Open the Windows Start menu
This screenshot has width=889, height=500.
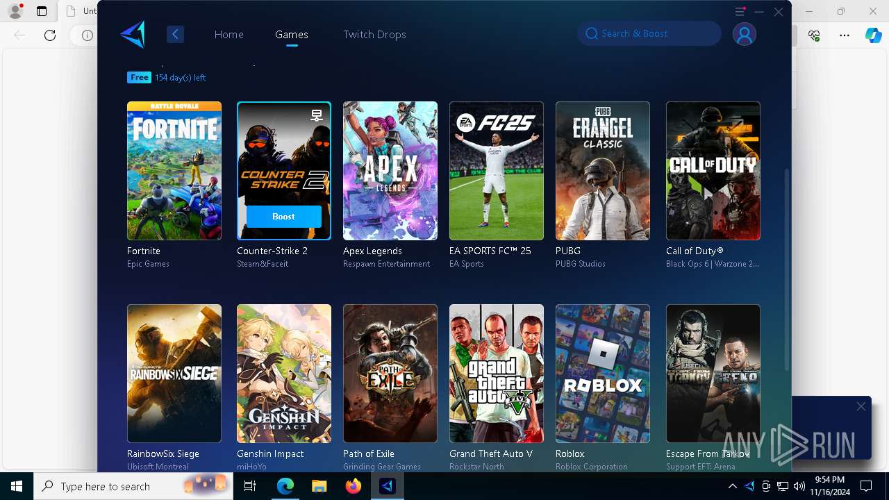coord(17,486)
